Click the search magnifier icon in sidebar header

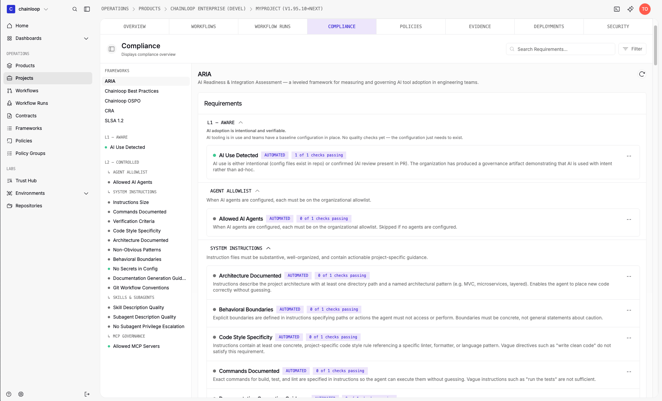click(75, 9)
